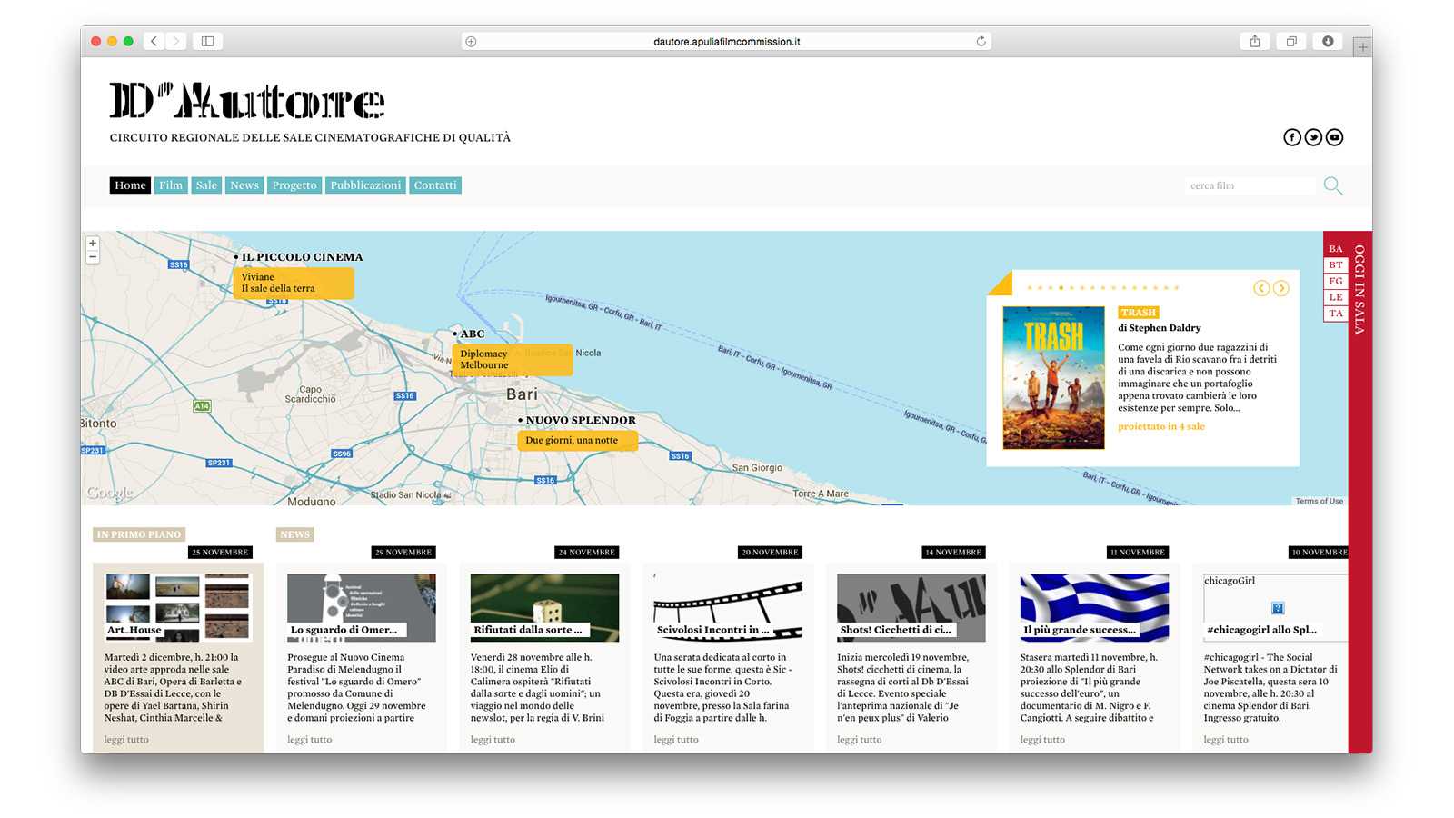Open the Pubblicazioni menu item

365,185
